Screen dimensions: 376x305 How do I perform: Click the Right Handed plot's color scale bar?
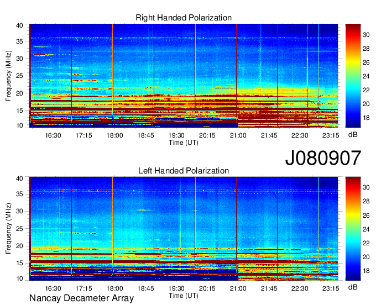353,76
